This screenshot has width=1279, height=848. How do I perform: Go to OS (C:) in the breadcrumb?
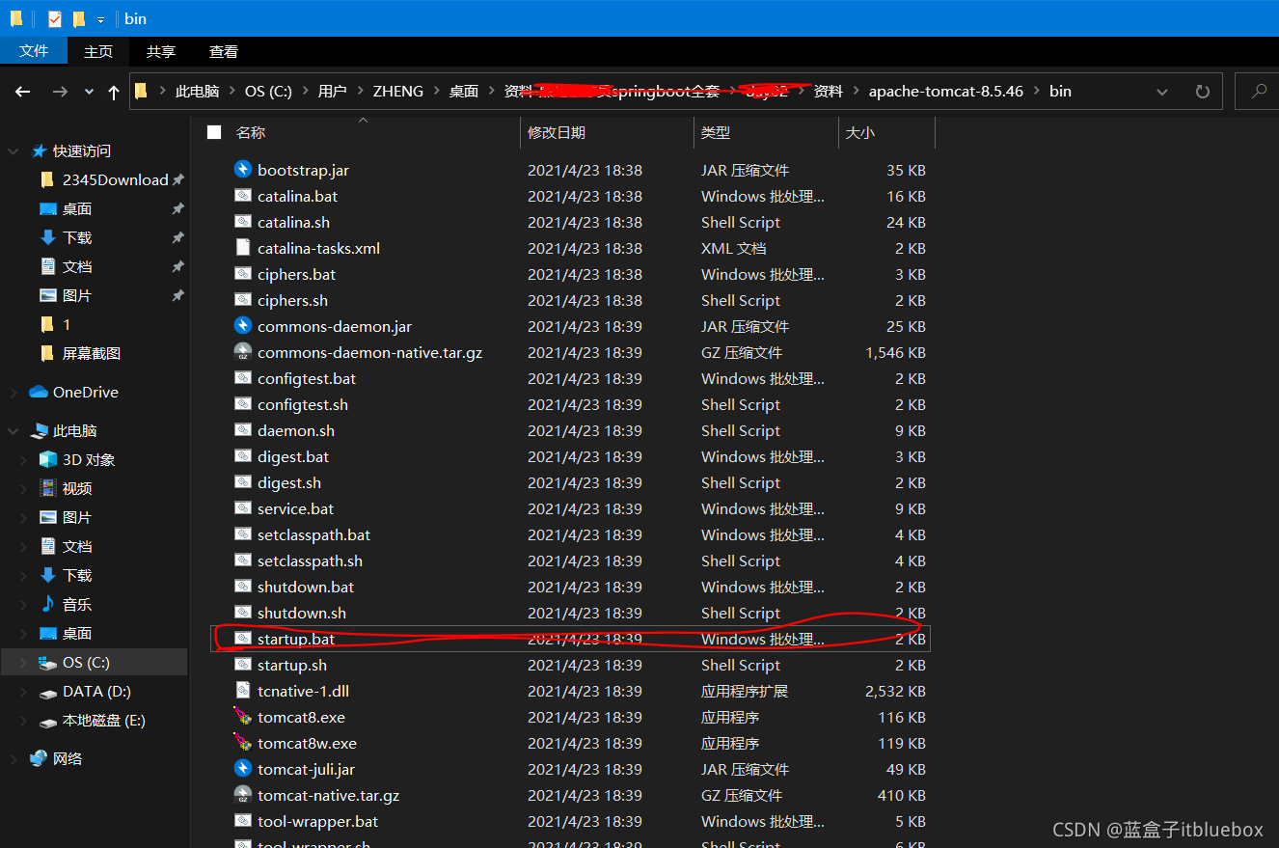tap(268, 92)
